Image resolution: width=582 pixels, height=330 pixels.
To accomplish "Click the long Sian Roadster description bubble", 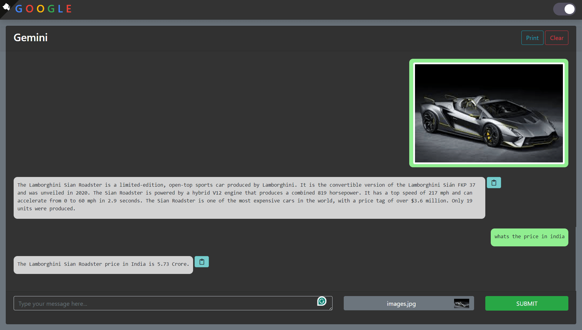I will pyautogui.click(x=249, y=197).
